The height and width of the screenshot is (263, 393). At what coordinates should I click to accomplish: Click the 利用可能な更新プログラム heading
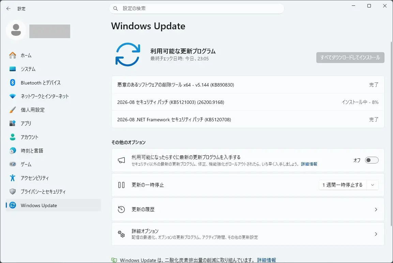click(183, 51)
